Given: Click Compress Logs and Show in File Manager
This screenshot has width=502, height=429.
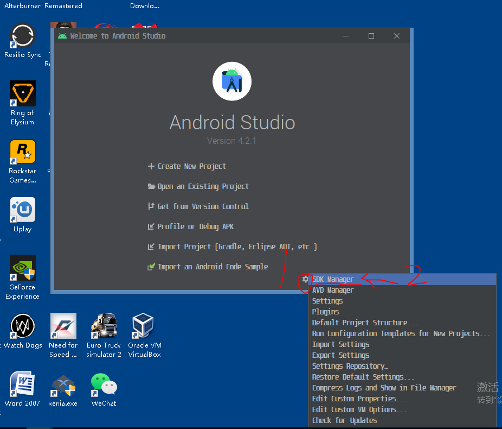Looking at the screenshot, I should [402, 388].
